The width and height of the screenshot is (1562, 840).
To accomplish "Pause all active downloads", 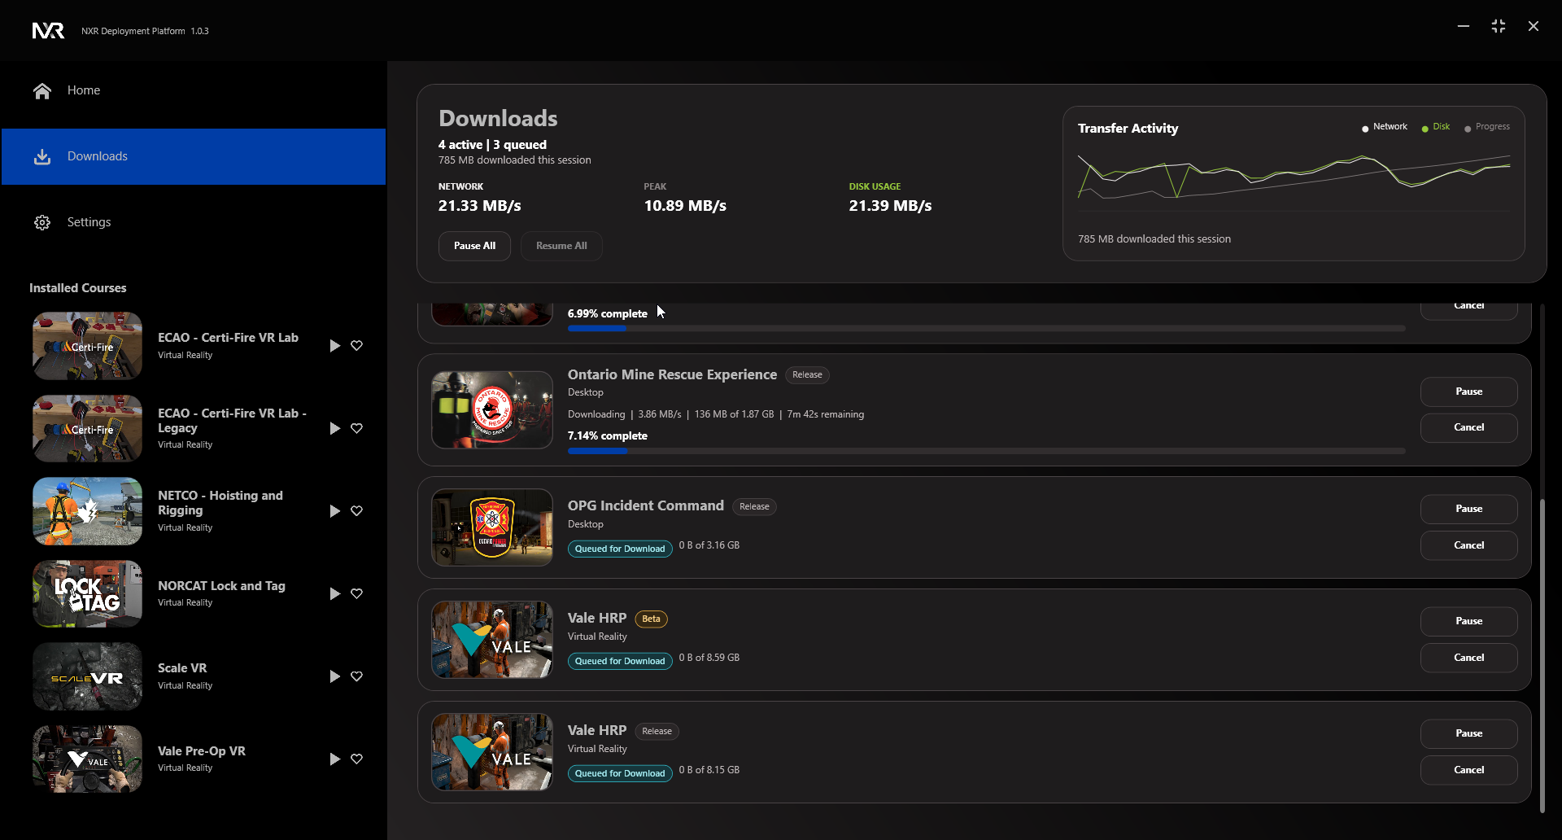I will click(474, 246).
